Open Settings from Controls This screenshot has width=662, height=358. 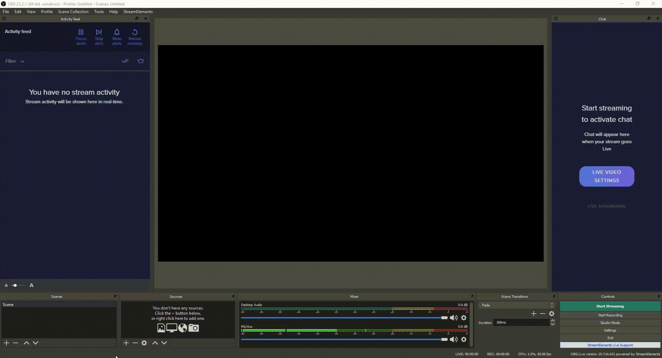(610, 330)
